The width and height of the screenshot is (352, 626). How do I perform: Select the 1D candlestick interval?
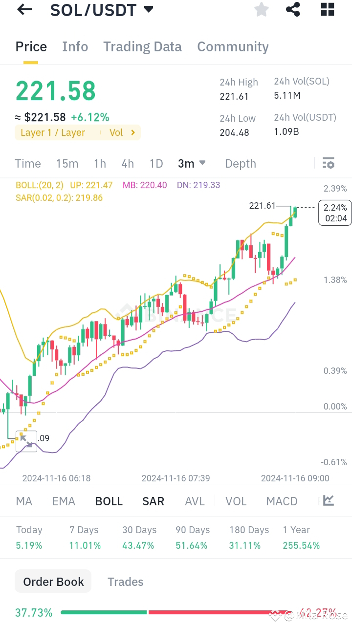[x=156, y=163]
